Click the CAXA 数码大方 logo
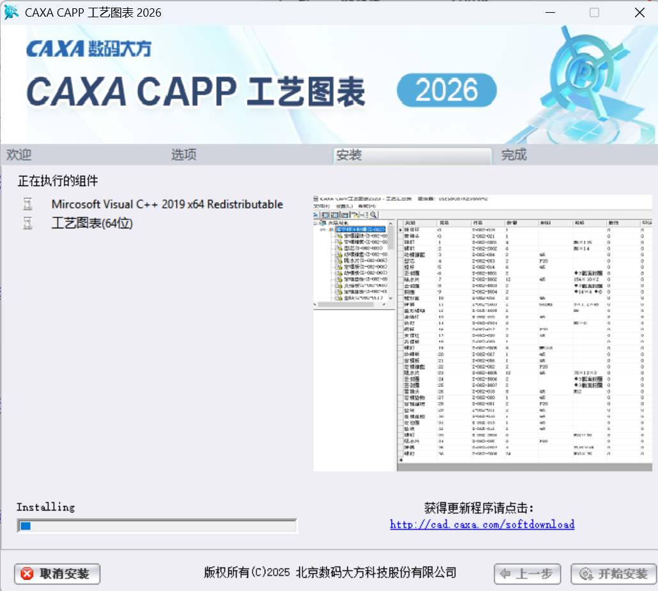 coord(88,49)
